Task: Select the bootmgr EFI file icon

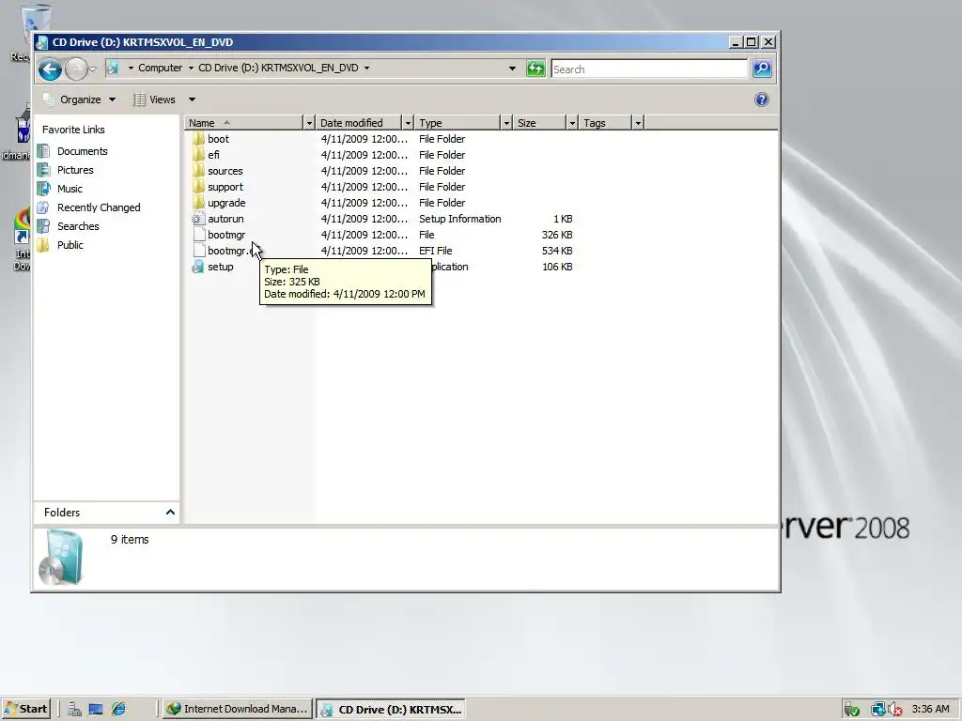Action: pos(197,250)
